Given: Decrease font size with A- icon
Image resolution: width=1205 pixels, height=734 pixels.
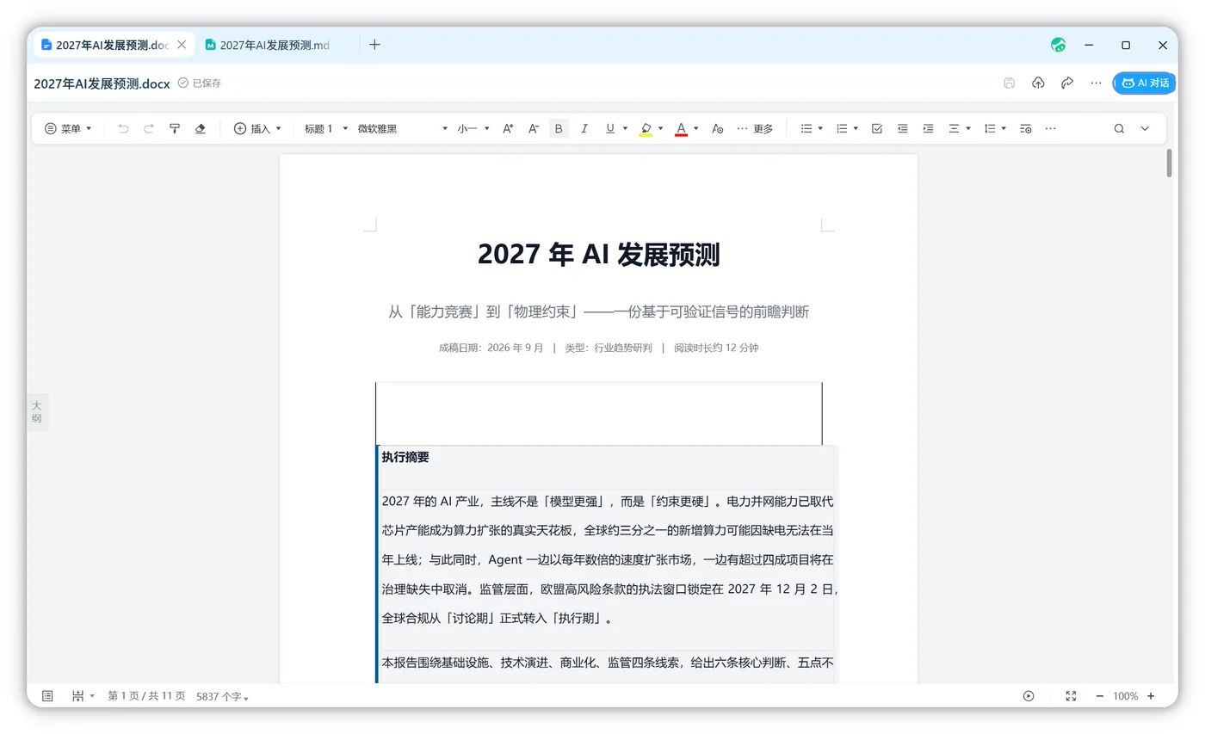Looking at the screenshot, I should (534, 128).
